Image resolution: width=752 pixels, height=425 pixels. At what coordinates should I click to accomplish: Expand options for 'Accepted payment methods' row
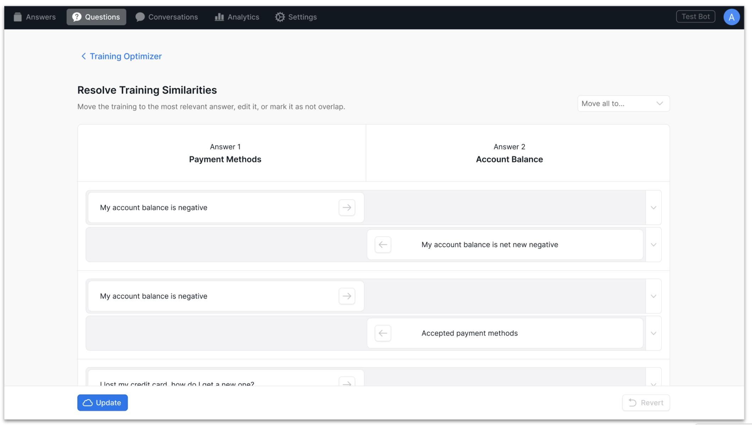(653, 333)
